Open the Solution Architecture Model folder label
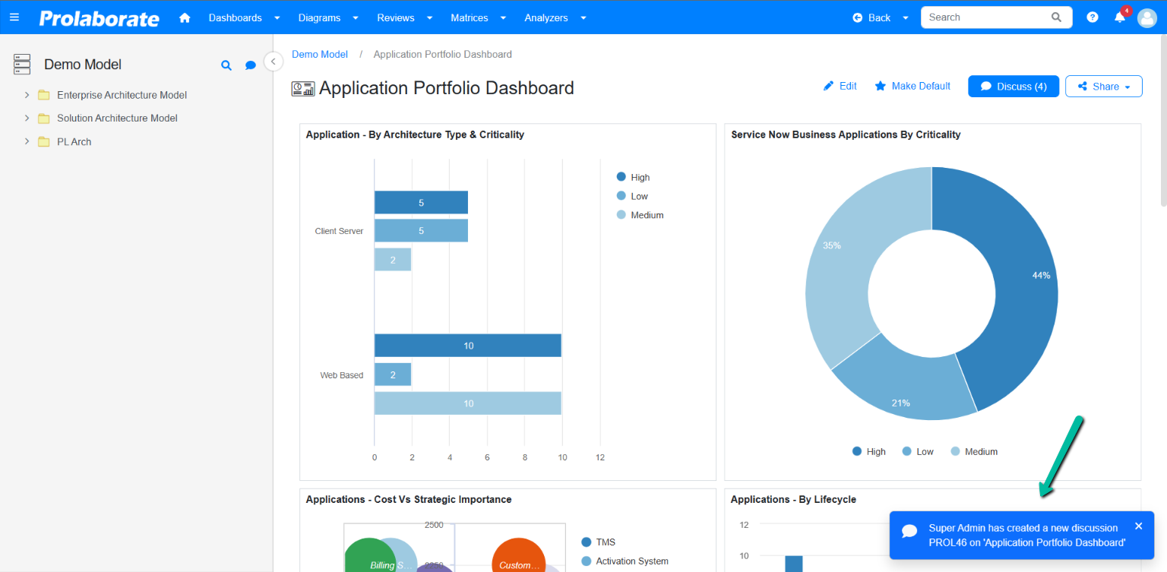 tap(117, 119)
